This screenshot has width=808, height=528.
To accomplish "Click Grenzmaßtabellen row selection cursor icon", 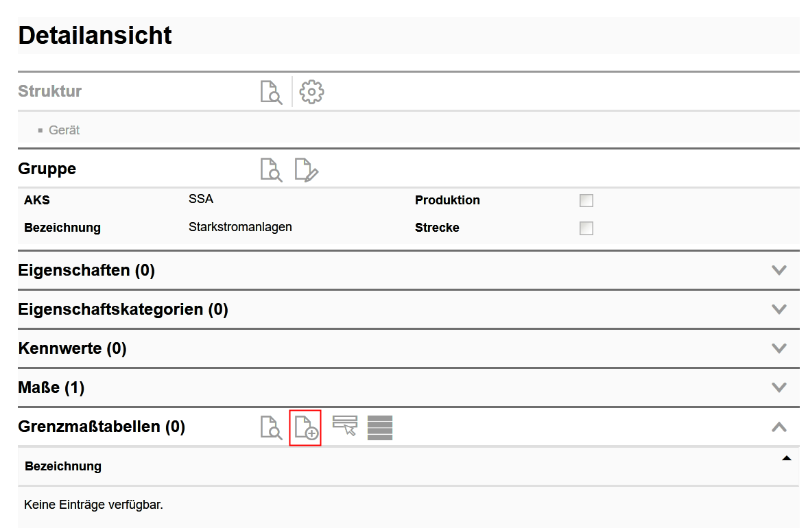I will point(345,426).
